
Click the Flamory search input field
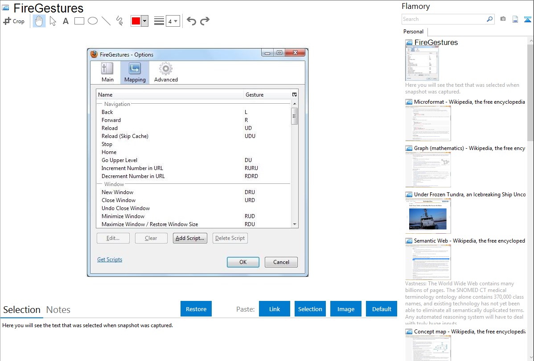444,19
